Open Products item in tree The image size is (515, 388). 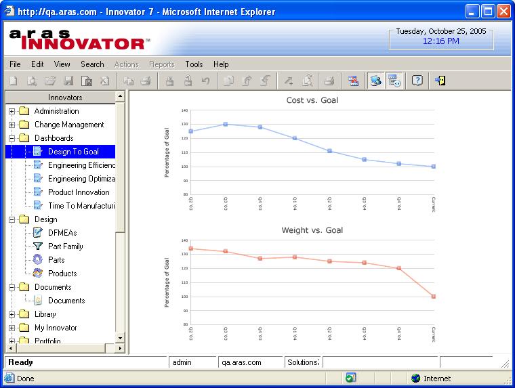[x=62, y=274]
